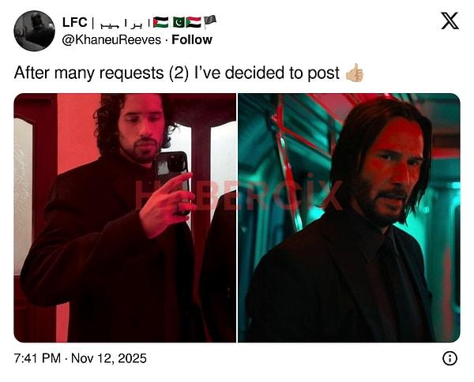
Task: Click the Arabic text in display name
Action: (x=124, y=23)
